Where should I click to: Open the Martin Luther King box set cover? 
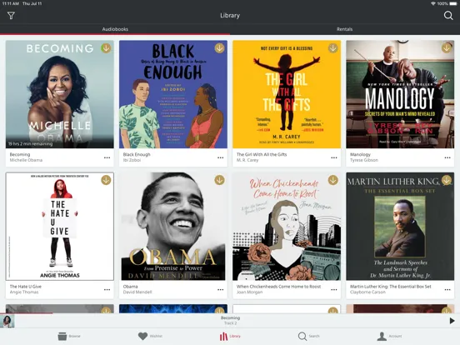pos(400,226)
